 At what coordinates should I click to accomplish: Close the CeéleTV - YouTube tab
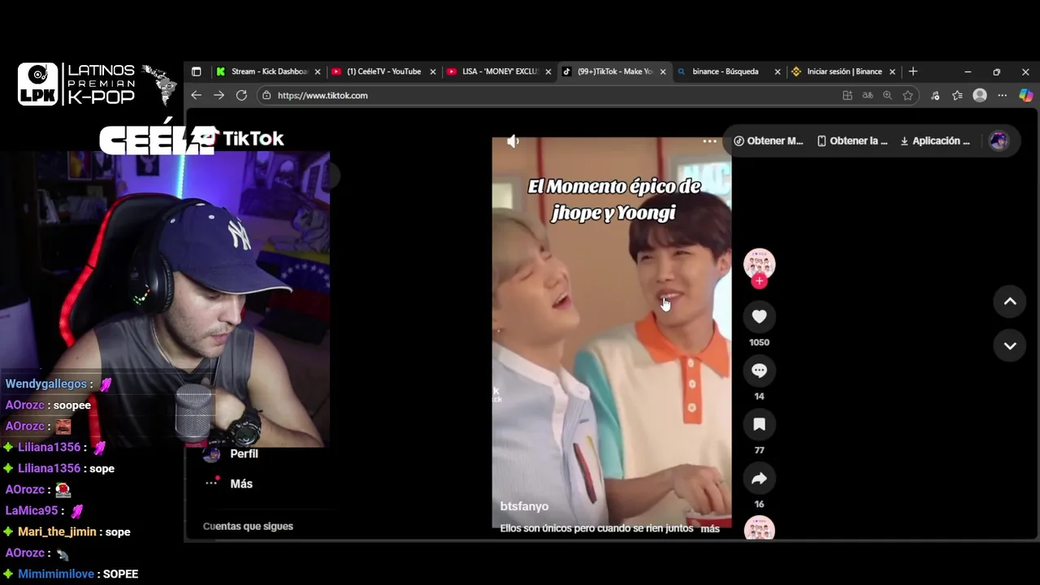tap(433, 71)
